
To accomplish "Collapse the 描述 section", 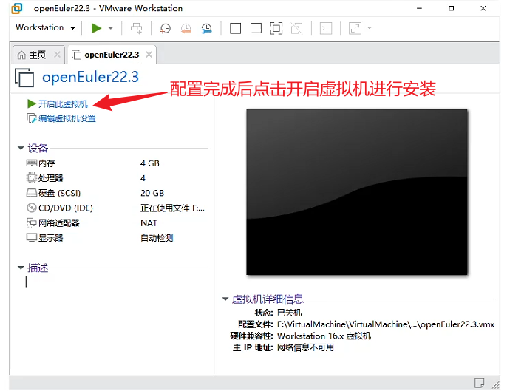I will 21,268.
